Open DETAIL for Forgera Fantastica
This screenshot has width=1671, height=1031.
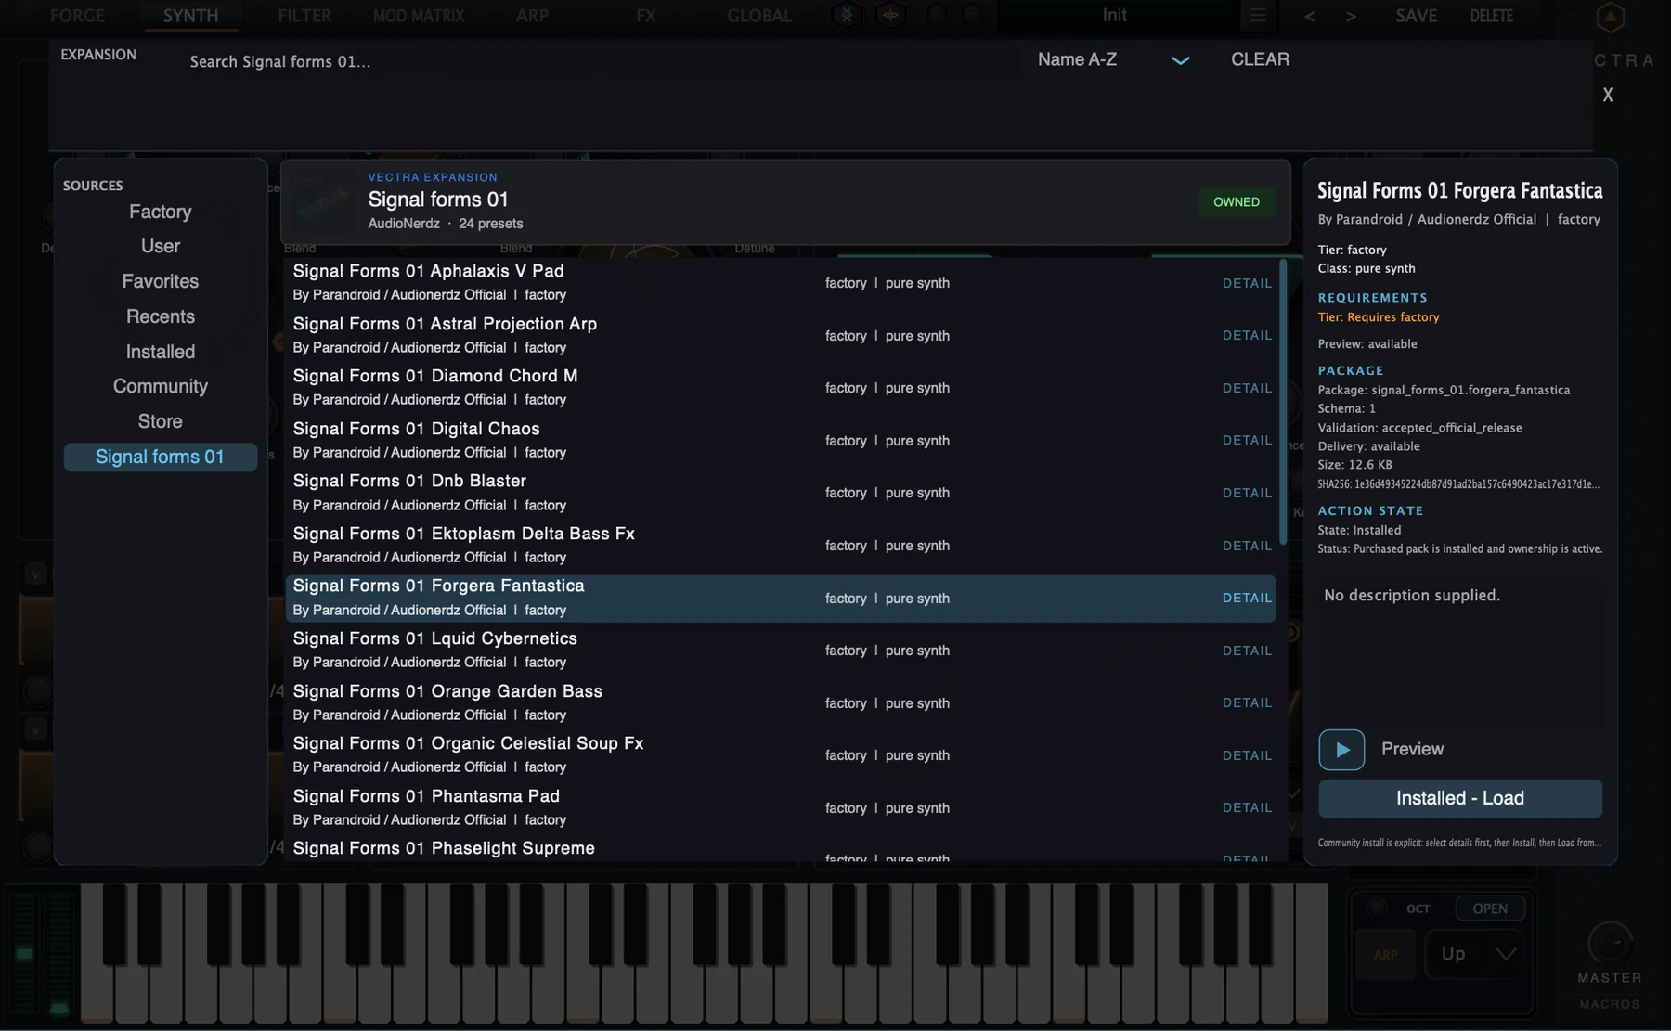(1247, 598)
